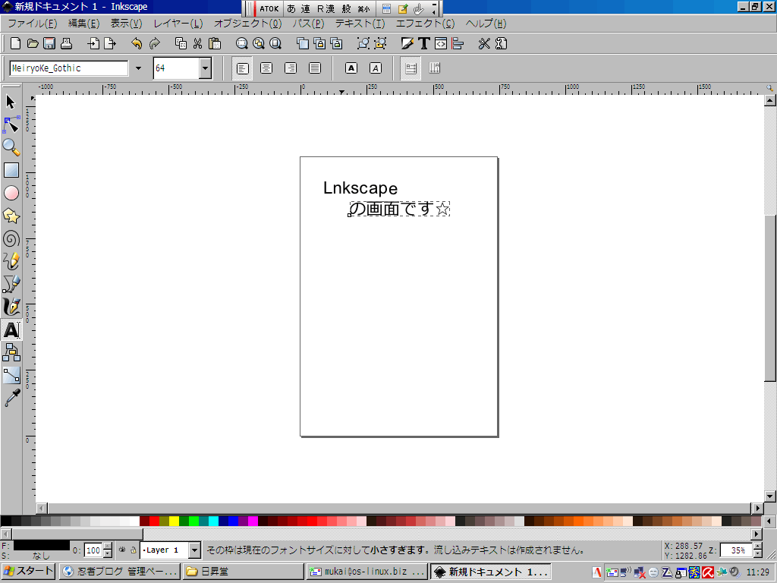The image size is (777, 583).
Task: Select the Connector tool
Action: 11,352
